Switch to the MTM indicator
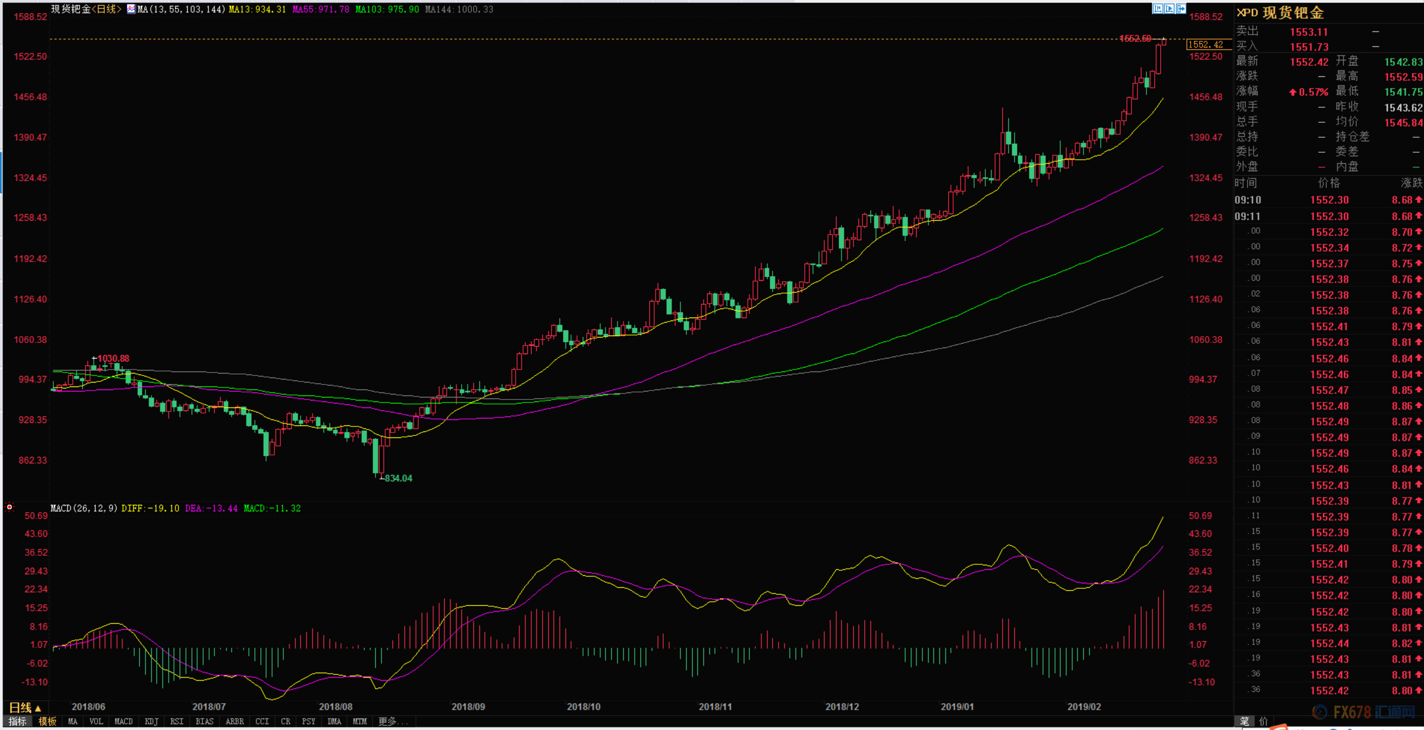 pos(360,721)
